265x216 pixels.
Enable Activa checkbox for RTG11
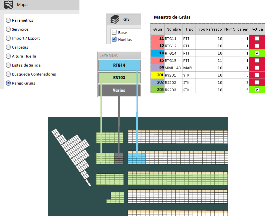point(257,39)
